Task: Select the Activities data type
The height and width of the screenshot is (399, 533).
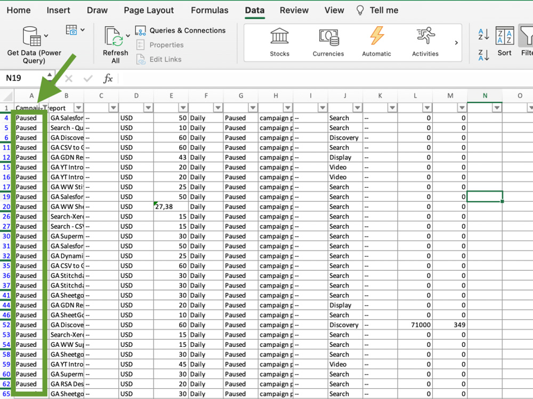Action: (425, 43)
